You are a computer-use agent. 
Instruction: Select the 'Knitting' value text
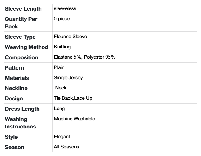pos(62,47)
